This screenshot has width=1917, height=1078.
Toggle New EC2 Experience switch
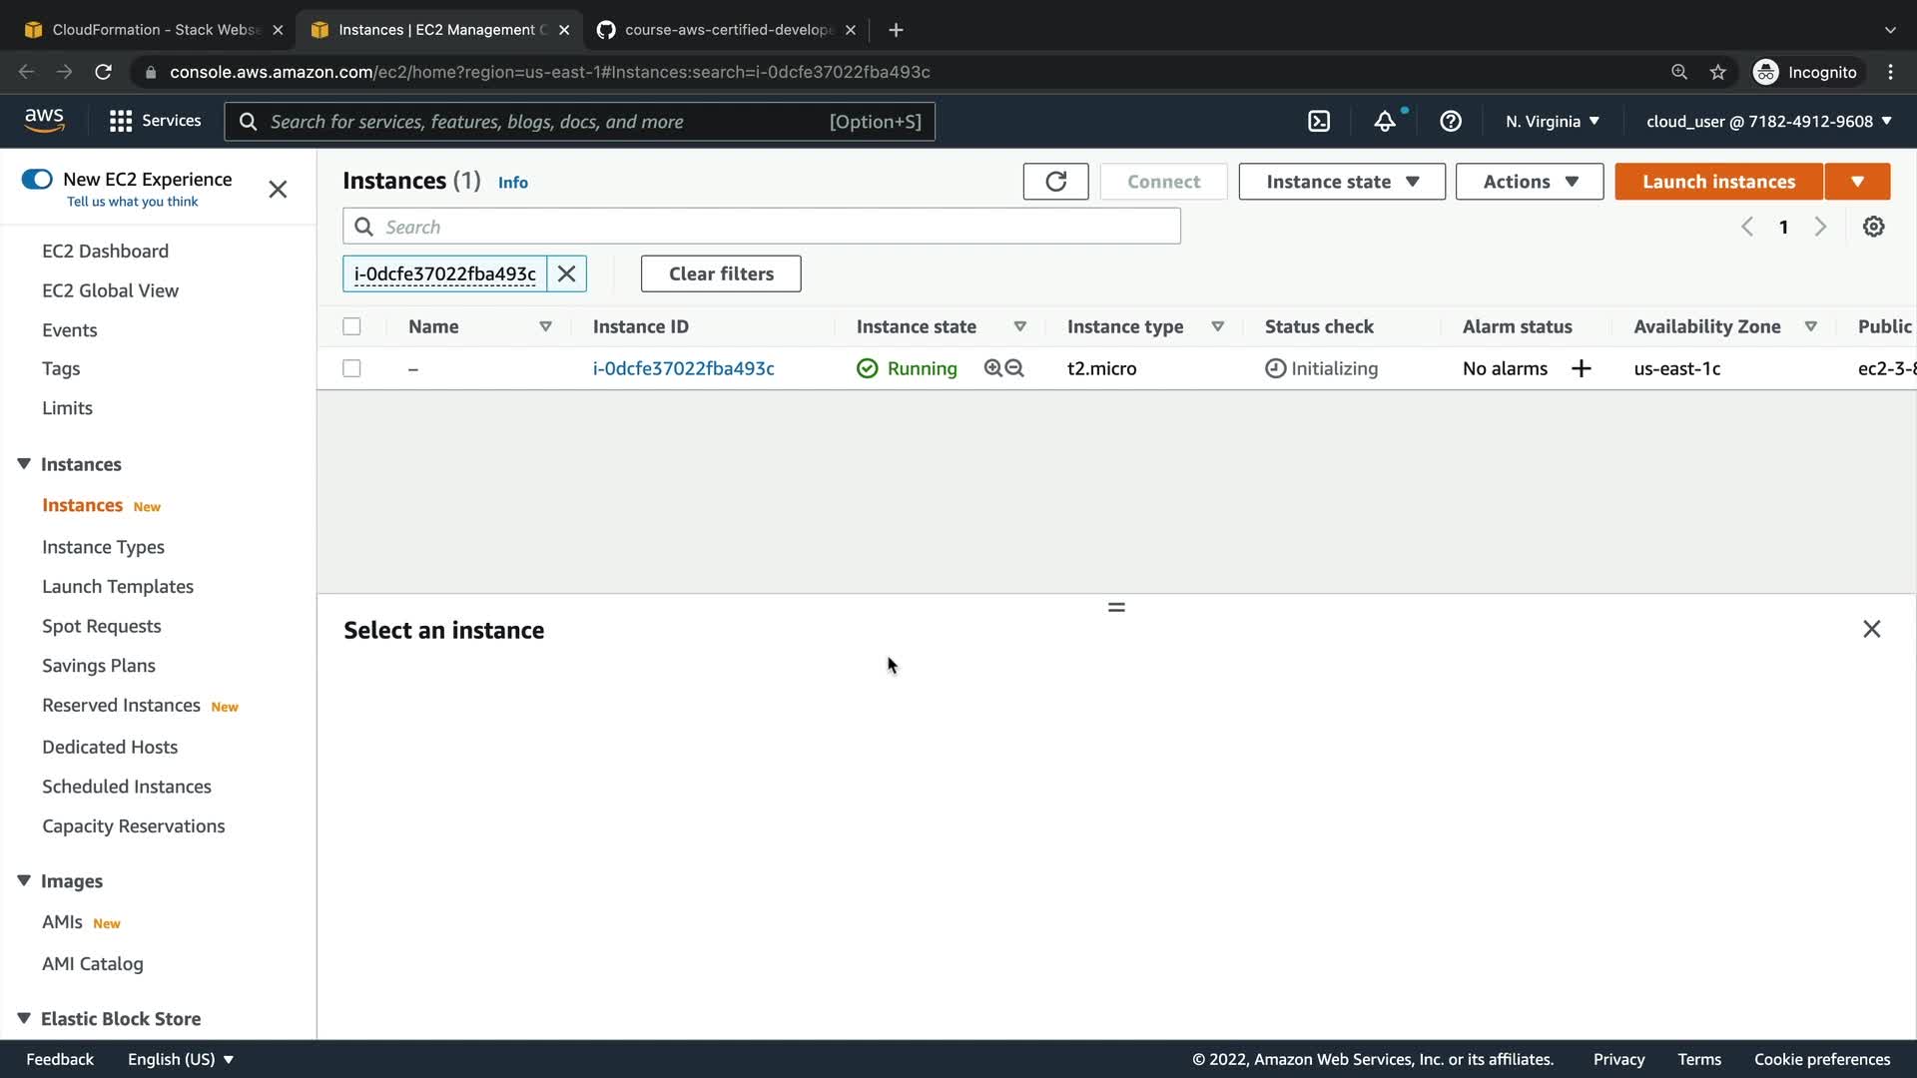37,179
